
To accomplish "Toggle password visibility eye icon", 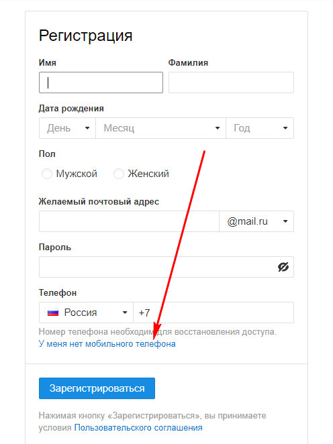I will [283, 267].
